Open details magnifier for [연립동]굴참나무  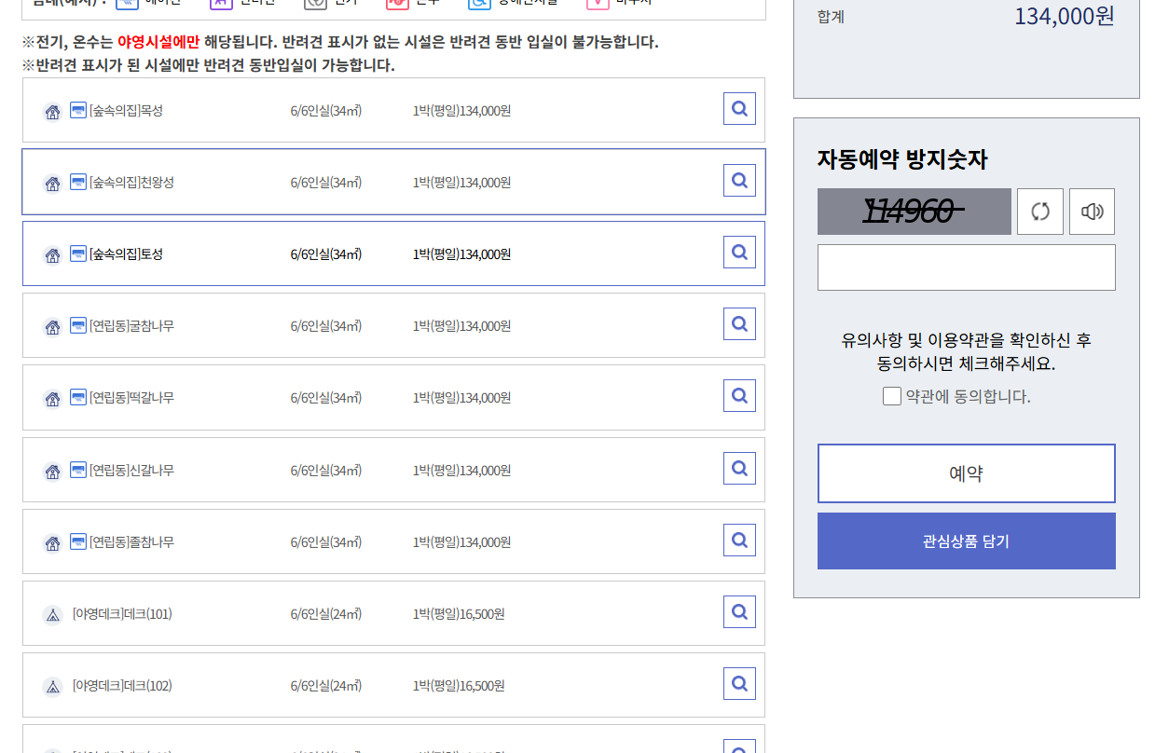pyautogui.click(x=739, y=324)
